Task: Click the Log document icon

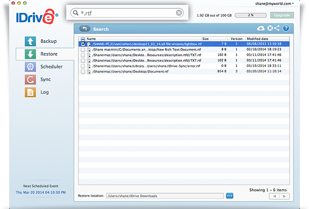Action: click(30, 92)
